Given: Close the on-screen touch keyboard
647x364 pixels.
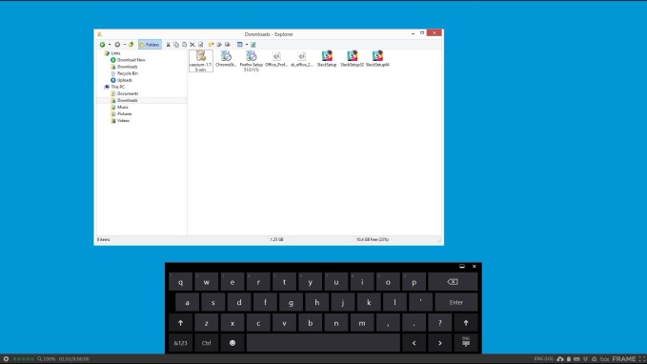Looking at the screenshot, I should pos(475,267).
